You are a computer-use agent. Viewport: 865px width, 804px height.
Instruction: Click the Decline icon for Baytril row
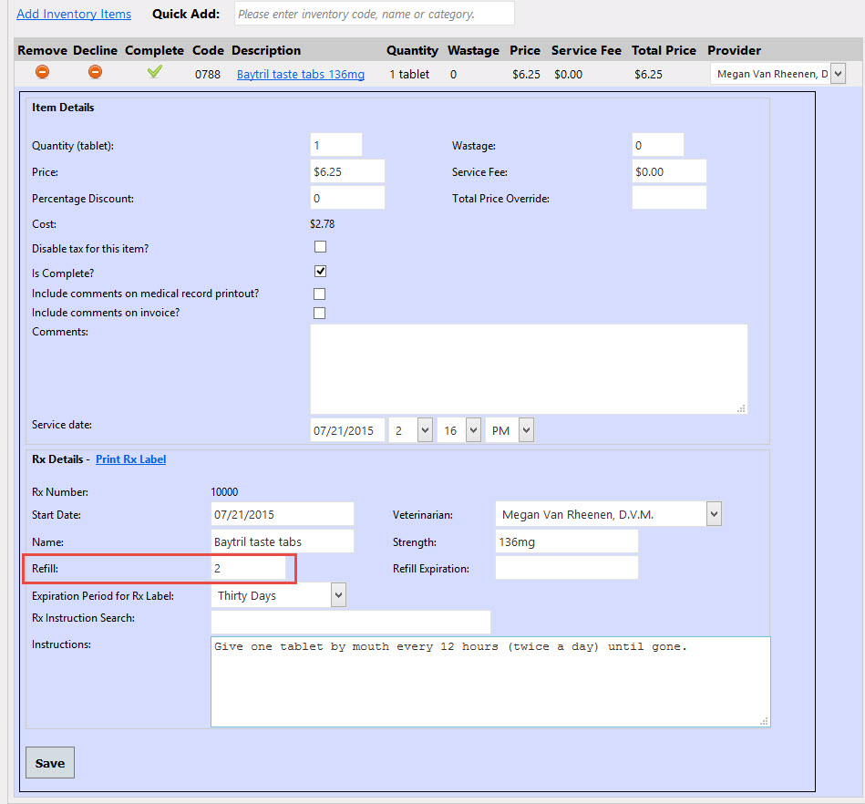click(x=96, y=72)
